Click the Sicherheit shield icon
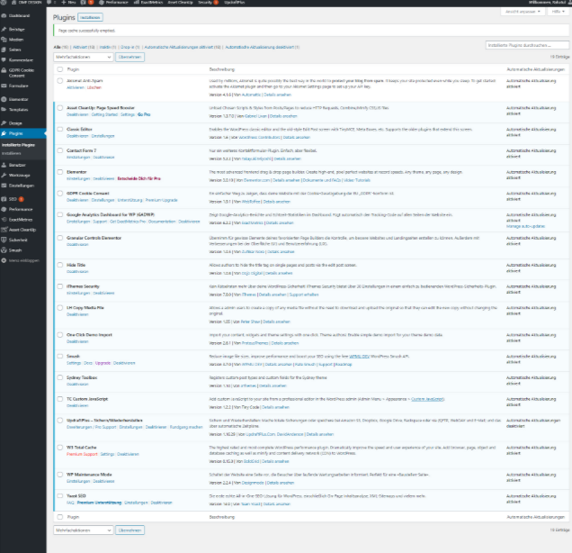572x553 pixels. 4,240
